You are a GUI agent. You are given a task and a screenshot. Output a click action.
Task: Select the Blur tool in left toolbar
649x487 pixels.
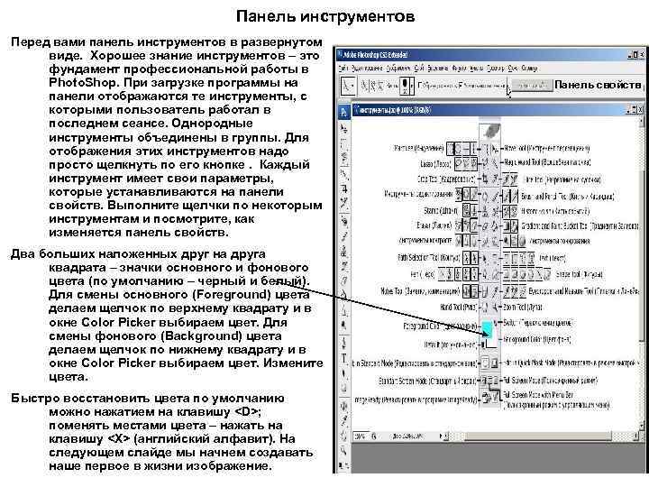(343, 309)
